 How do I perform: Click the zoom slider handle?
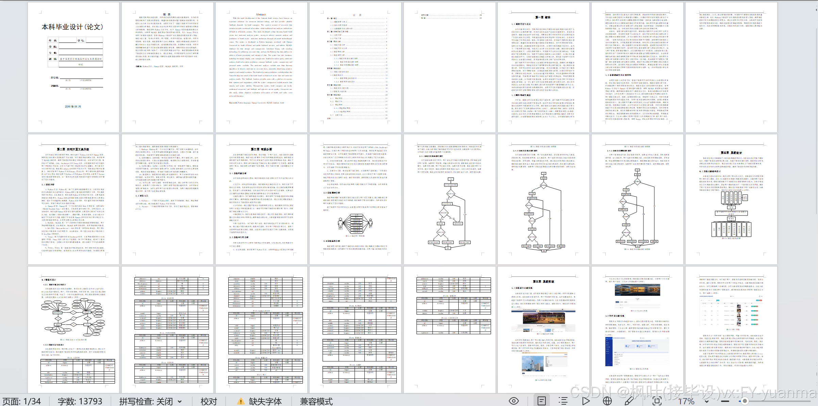[745, 401]
